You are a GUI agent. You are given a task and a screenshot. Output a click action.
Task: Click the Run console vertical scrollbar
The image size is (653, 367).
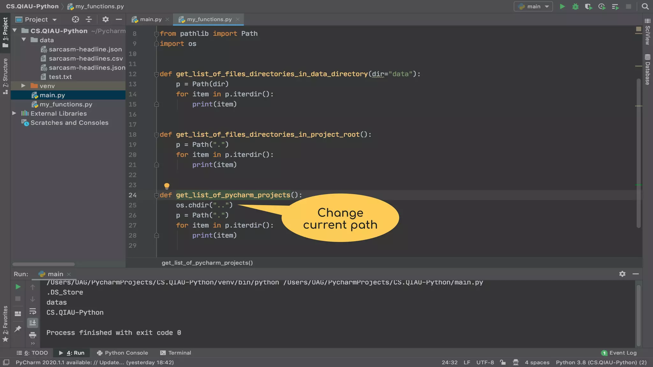pos(638,315)
